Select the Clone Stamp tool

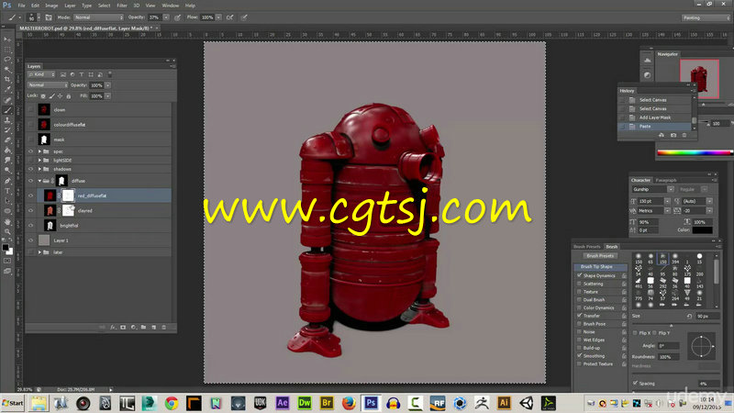tap(7, 120)
